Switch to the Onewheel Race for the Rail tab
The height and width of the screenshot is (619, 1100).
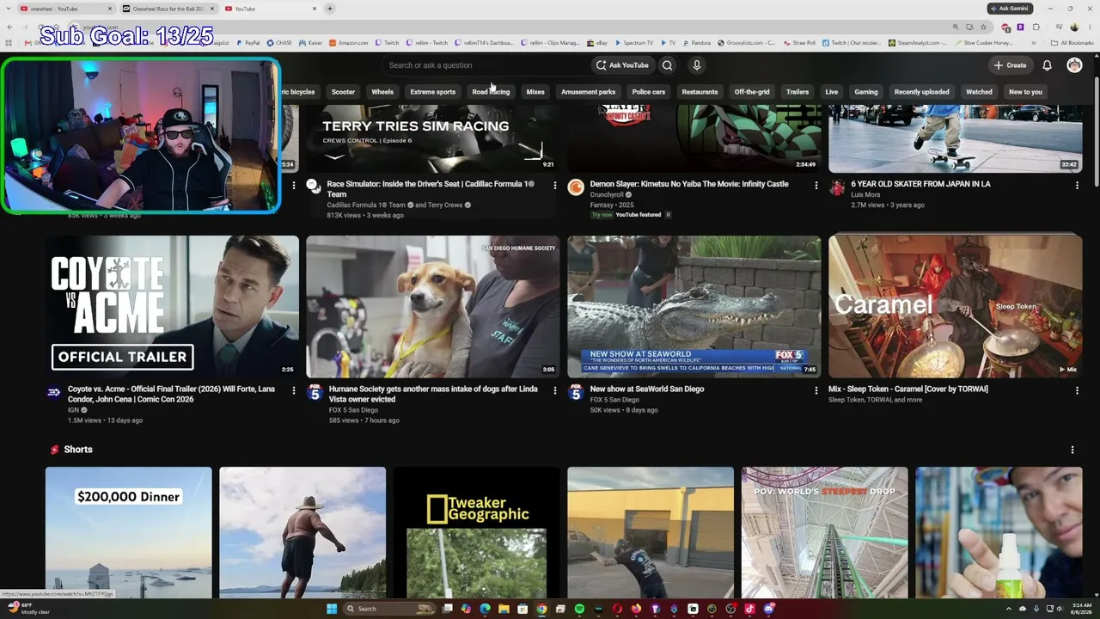click(x=168, y=9)
